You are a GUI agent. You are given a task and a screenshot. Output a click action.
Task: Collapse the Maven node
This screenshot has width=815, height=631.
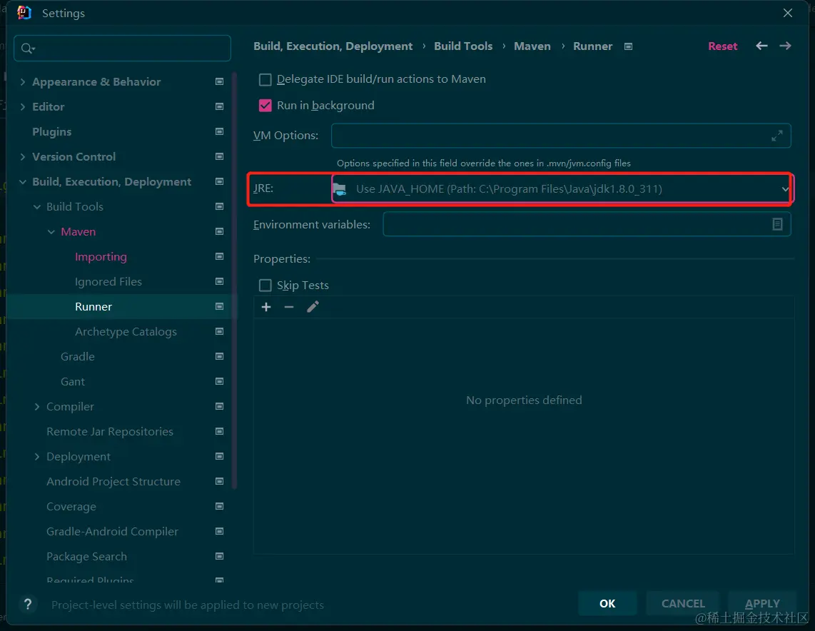point(51,231)
